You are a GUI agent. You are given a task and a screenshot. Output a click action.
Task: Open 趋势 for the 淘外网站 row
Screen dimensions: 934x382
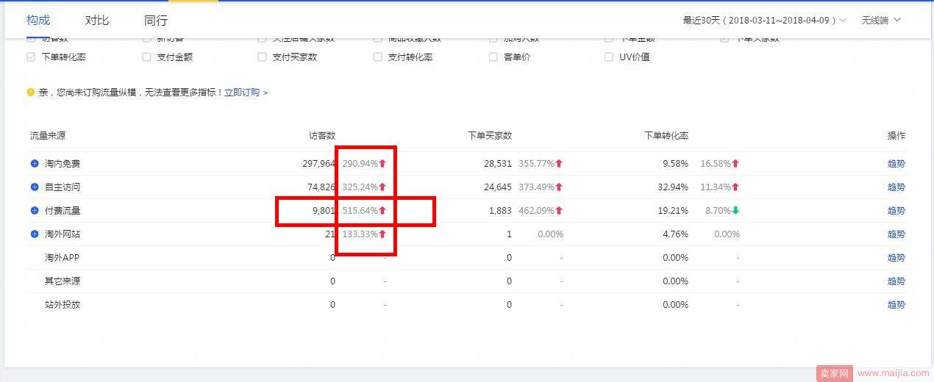[896, 234]
